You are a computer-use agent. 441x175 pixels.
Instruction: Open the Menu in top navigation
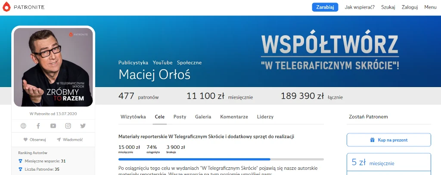click(x=430, y=7)
